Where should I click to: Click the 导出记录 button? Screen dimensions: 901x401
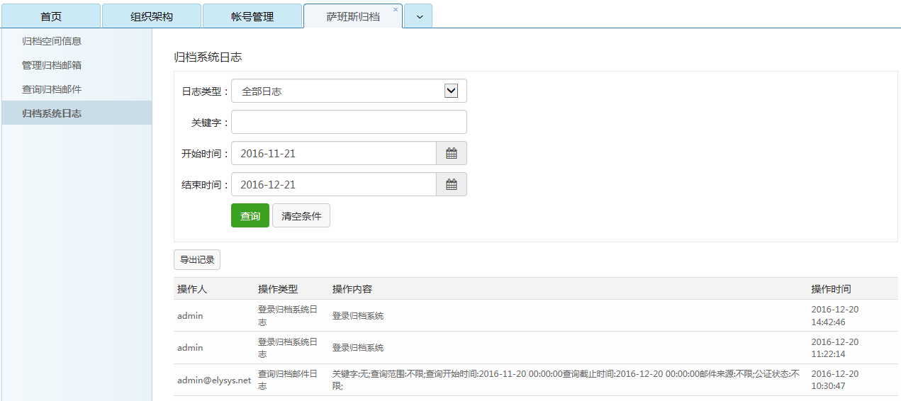click(x=197, y=260)
